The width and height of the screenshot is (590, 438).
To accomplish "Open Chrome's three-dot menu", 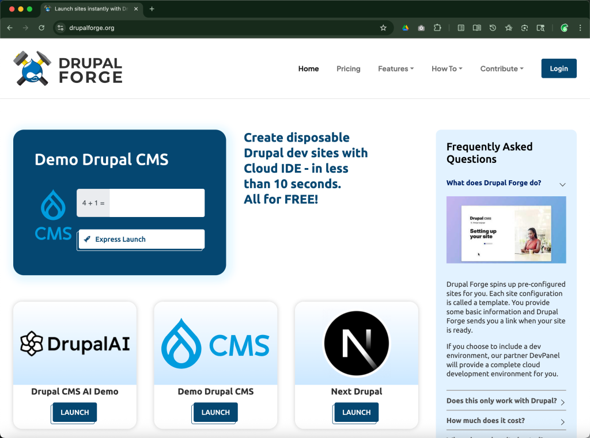I will (580, 28).
